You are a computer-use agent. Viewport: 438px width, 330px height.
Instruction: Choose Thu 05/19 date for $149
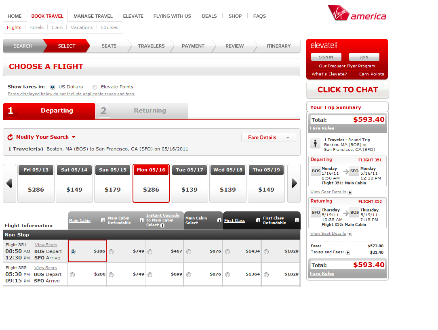pyautogui.click(x=266, y=183)
